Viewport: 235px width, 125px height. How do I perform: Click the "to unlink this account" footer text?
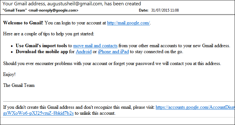point(95,113)
